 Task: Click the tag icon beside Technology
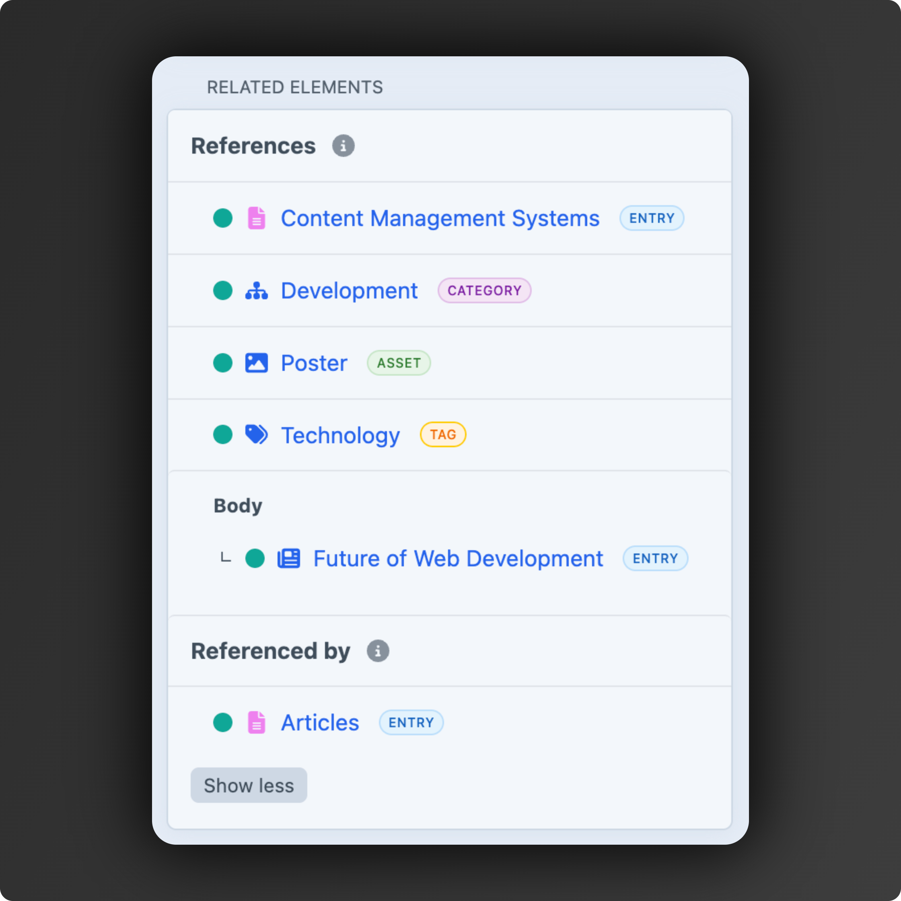tap(256, 434)
